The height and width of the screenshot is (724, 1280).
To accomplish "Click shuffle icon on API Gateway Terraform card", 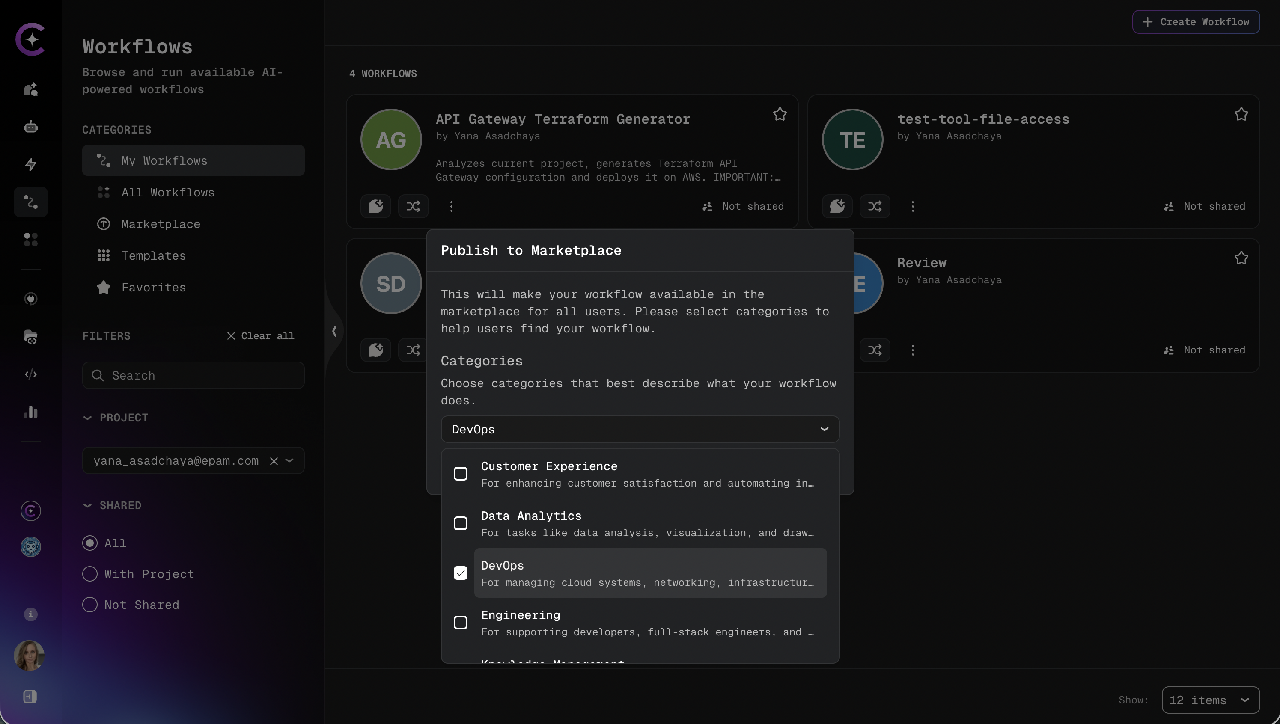I will pos(414,206).
